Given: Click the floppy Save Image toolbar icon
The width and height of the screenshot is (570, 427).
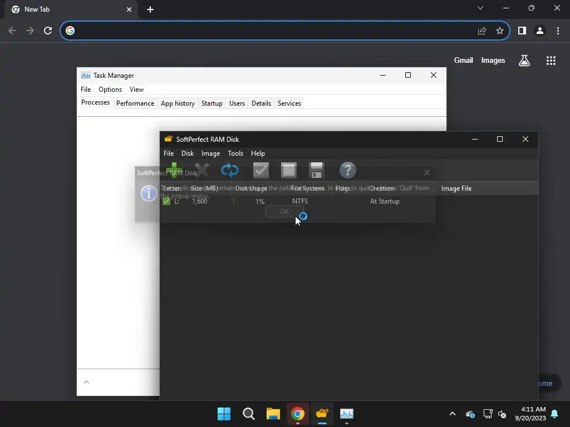Looking at the screenshot, I should [x=317, y=170].
